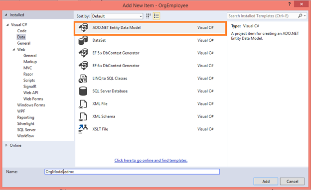311x190 pixels.
Task: Select the Data category
Action: coord(21,37)
